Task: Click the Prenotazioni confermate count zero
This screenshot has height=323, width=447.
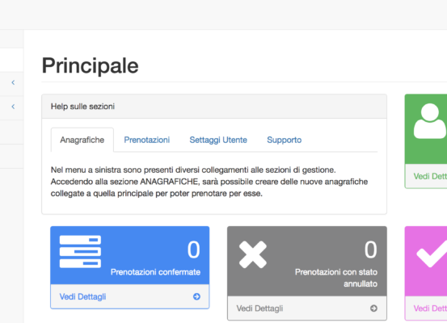Action: pos(193,250)
